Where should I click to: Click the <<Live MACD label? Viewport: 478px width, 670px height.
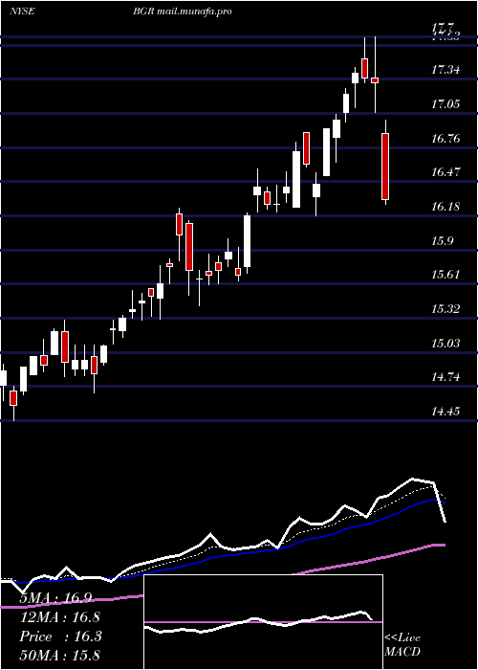click(402, 645)
